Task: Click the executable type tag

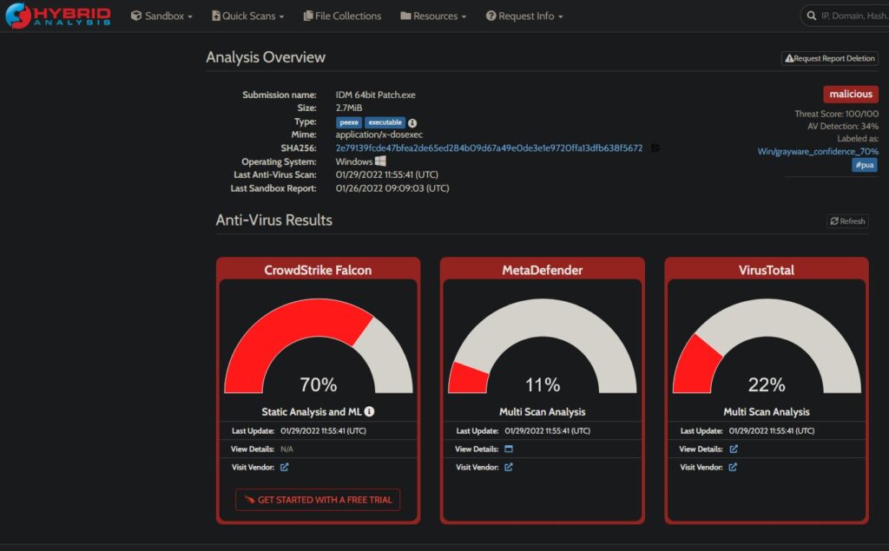Action: click(x=385, y=122)
